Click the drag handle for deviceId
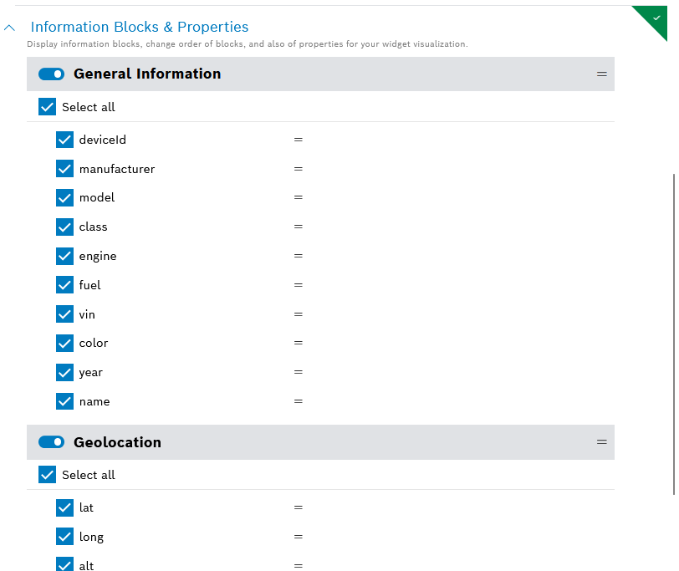This screenshot has height=571, width=679. (298, 140)
